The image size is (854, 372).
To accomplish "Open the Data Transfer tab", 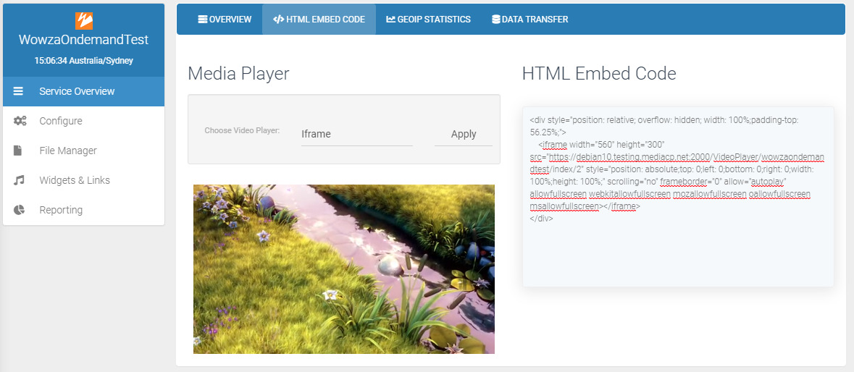I will 530,20.
